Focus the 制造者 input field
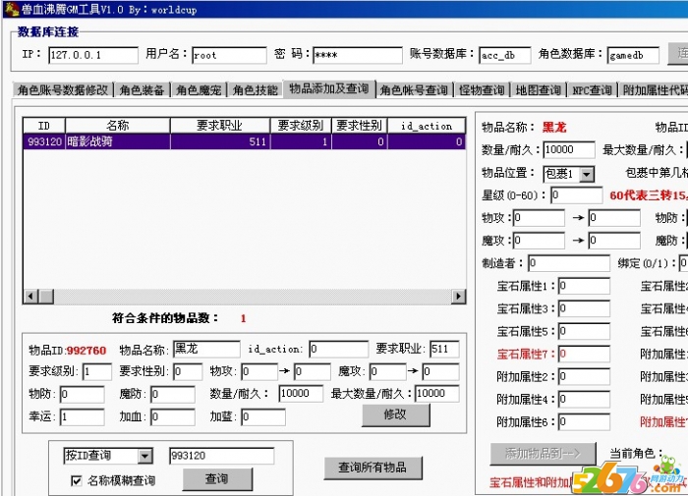 [569, 263]
